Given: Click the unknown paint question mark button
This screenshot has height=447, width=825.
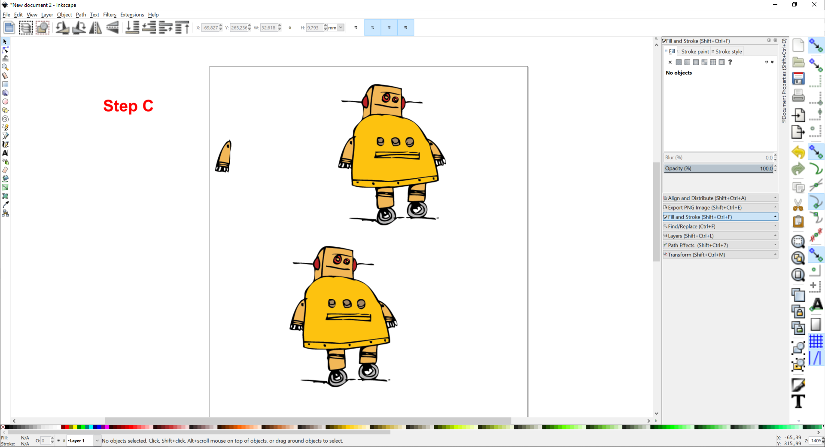Looking at the screenshot, I should pos(730,62).
